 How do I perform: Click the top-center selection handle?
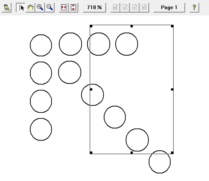(132, 26)
